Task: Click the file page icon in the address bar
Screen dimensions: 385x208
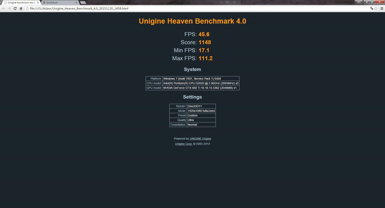Action: [x=27, y=8]
